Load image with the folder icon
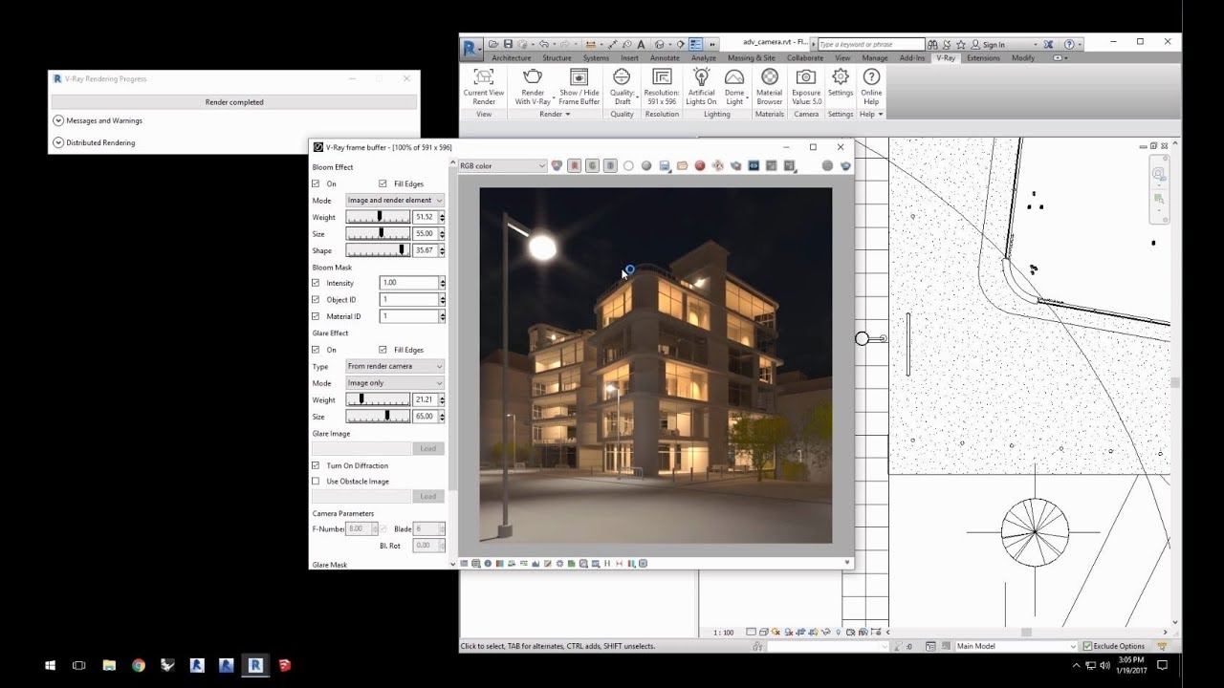1224x688 pixels. point(682,165)
